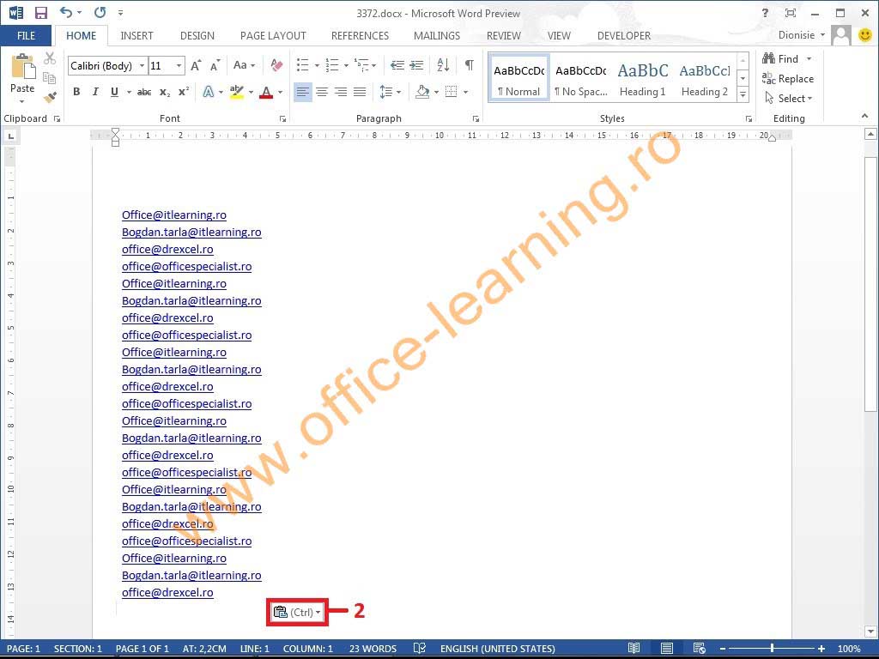The width and height of the screenshot is (879, 659).
Task: Toggle Bold formatting
Action: (76, 92)
